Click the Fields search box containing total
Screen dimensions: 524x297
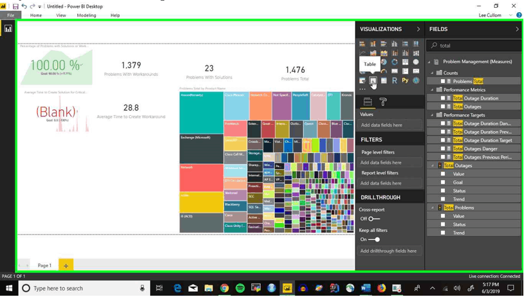(x=474, y=46)
